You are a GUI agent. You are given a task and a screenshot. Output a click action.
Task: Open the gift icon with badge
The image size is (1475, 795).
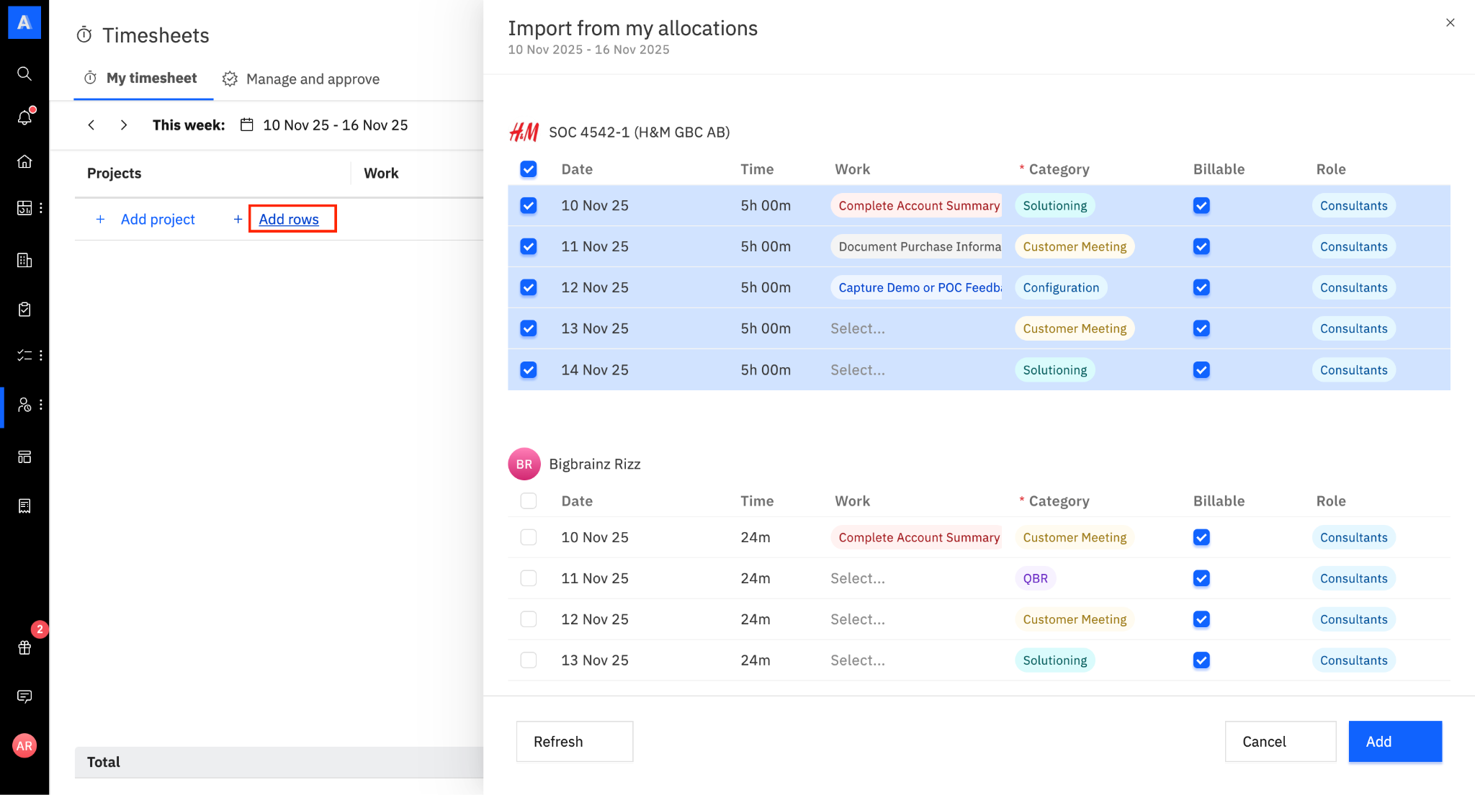point(24,647)
